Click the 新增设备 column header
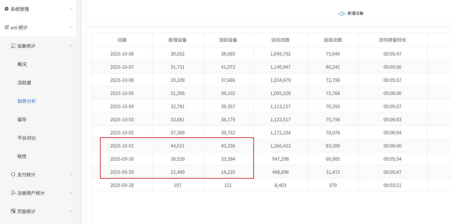Viewport: 451px width, 224px height. coord(178,40)
